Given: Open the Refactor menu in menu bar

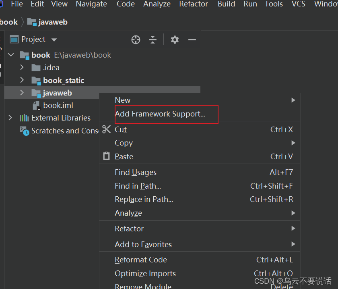Looking at the screenshot, I should point(193,4).
